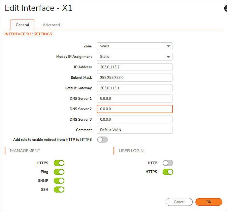227x211 pixels.
Task: Enable HTTP user login
Action: tap(168, 163)
